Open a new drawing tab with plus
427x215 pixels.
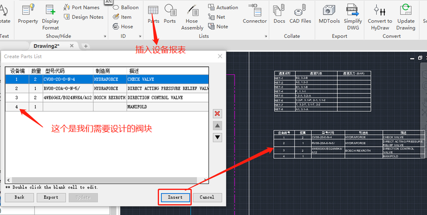pos(85,46)
